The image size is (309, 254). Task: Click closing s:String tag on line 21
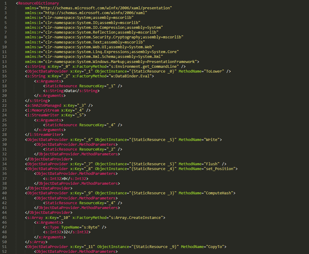coord(37,101)
